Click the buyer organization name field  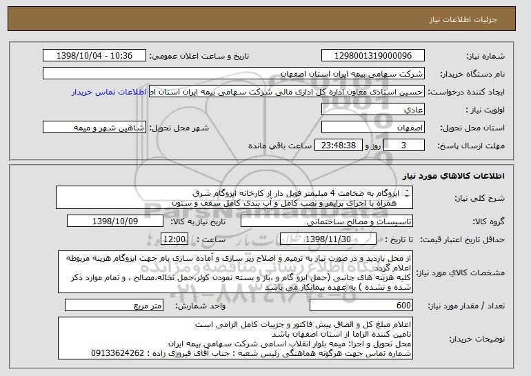point(234,74)
